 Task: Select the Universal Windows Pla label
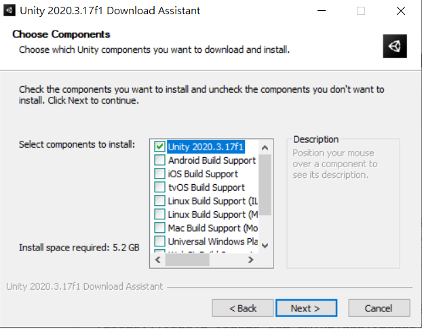coord(213,242)
